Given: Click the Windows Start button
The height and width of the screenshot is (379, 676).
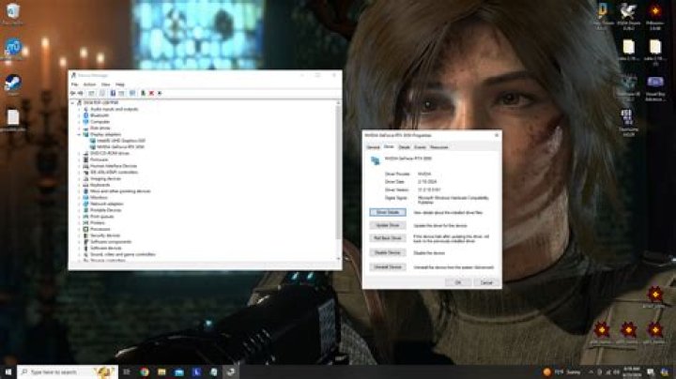Looking at the screenshot, I should coord(8,371).
